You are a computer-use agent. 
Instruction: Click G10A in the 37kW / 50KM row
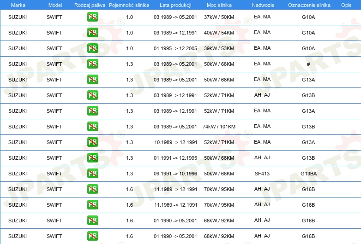pyautogui.click(x=308, y=17)
